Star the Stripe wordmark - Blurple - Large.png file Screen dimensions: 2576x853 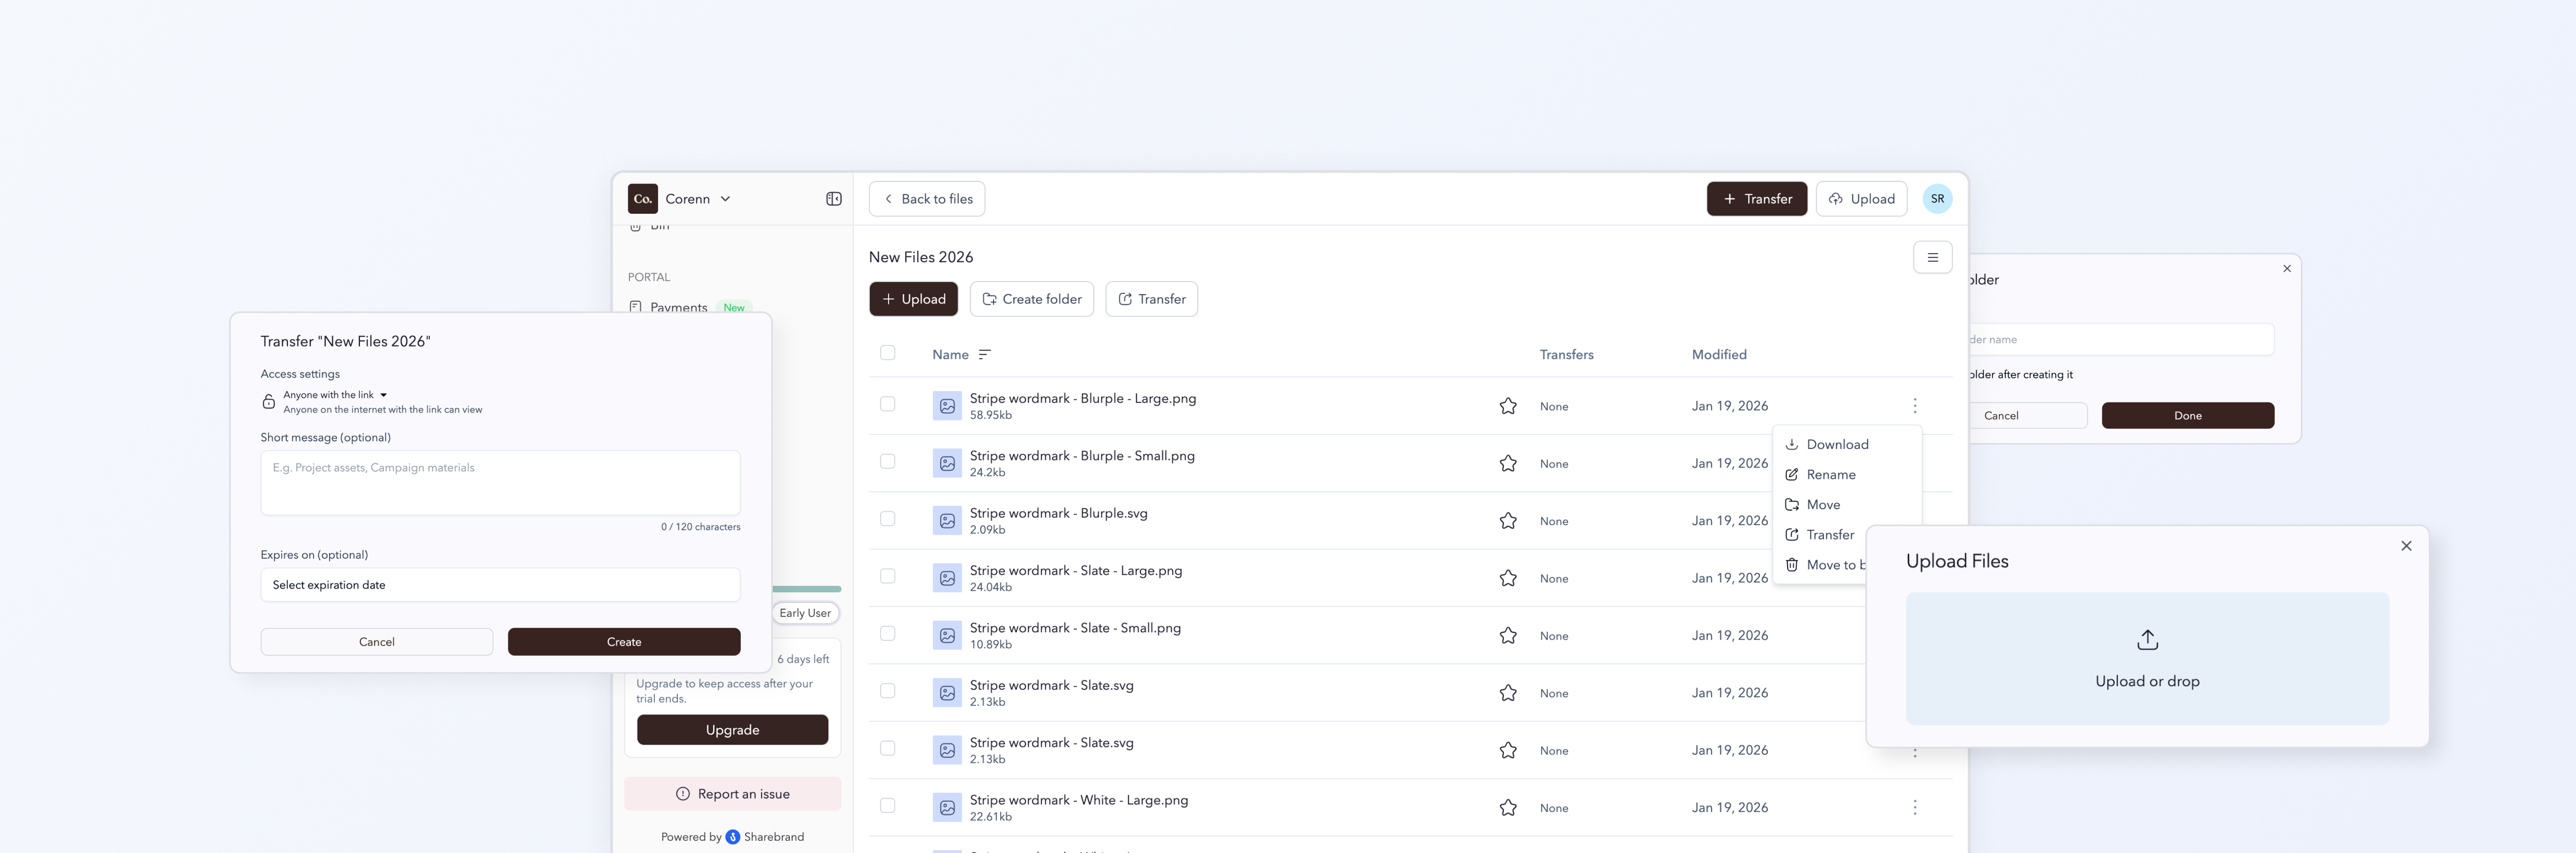1508,406
